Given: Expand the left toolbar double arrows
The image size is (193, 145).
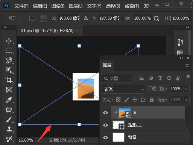Looking at the screenshot, I should pos(5,27).
